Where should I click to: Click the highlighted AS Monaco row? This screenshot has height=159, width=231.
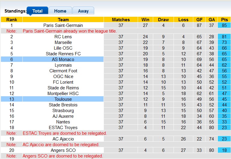[63, 59]
